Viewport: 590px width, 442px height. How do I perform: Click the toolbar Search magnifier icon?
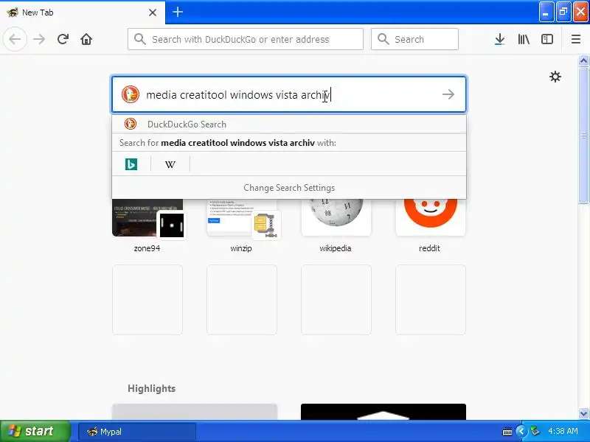[383, 39]
